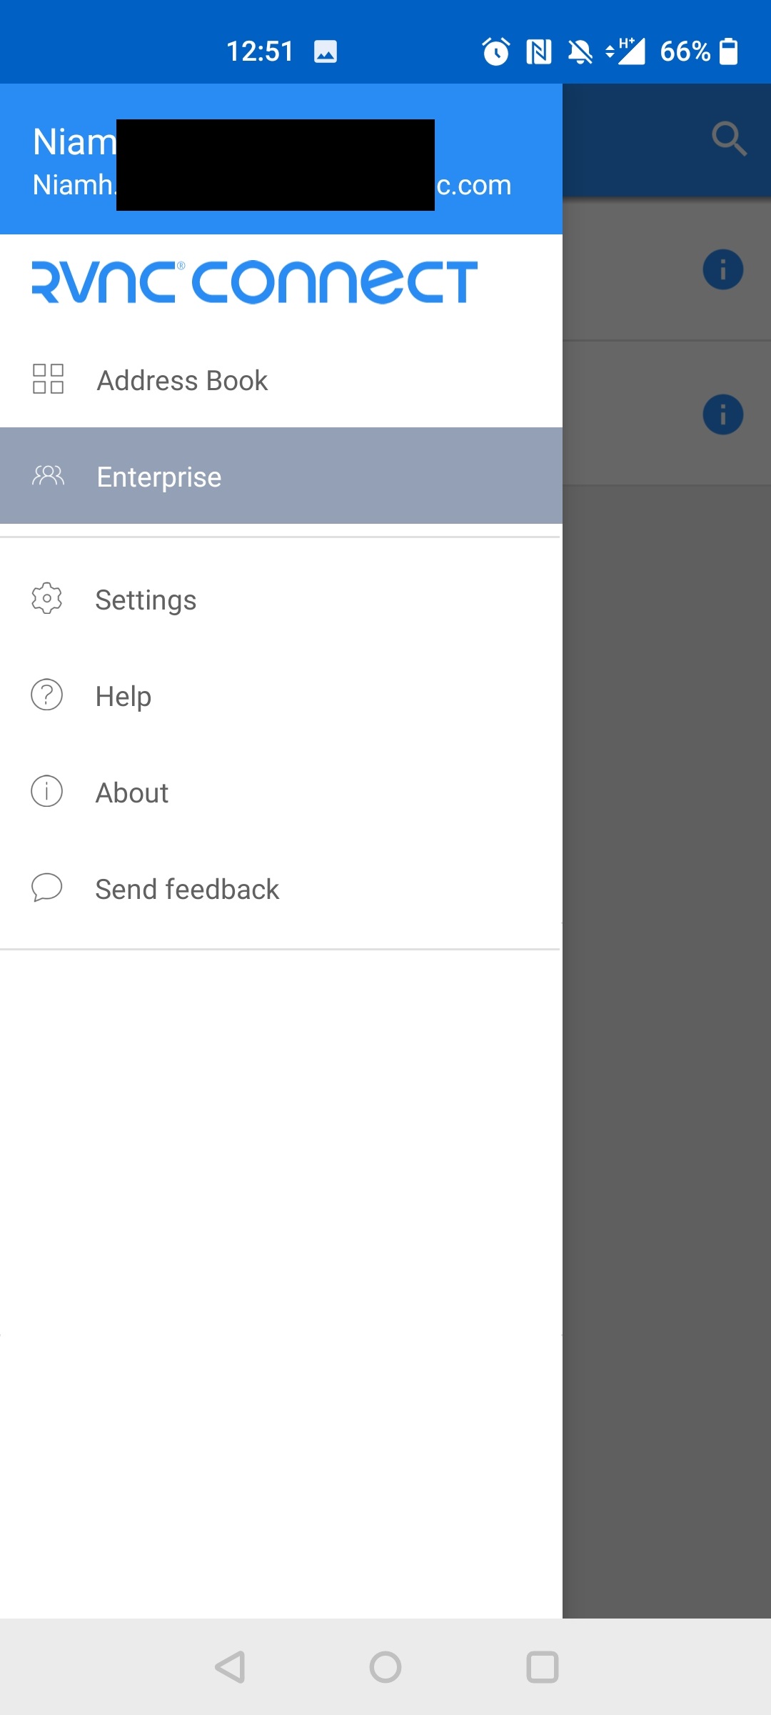Screen dimensions: 771x1715
Task: Tap the account header with Niamh's email
Action: [281, 157]
